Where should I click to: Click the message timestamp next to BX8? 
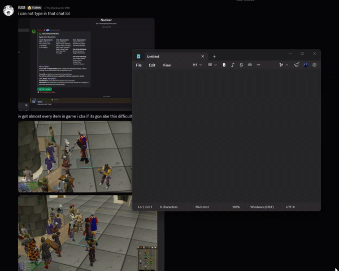[x=56, y=8]
